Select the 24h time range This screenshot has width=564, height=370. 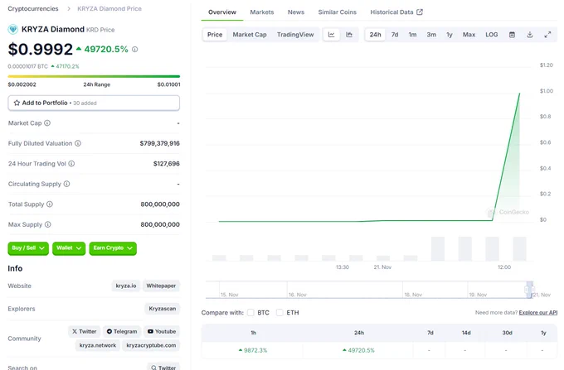coord(375,35)
